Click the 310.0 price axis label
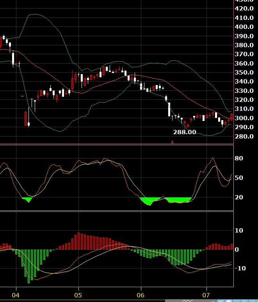This screenshot has height=302, width=258. pos(244,109)
